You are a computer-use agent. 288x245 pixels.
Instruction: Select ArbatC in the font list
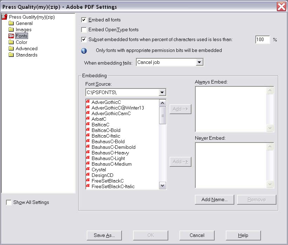[99, 119]
